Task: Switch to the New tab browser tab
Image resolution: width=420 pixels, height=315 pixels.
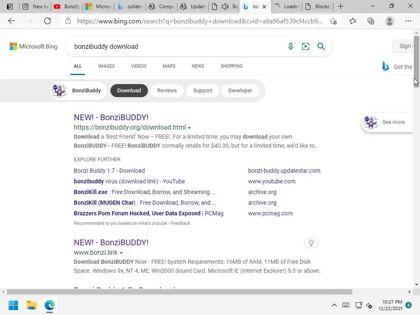Action: pos(35,7)
